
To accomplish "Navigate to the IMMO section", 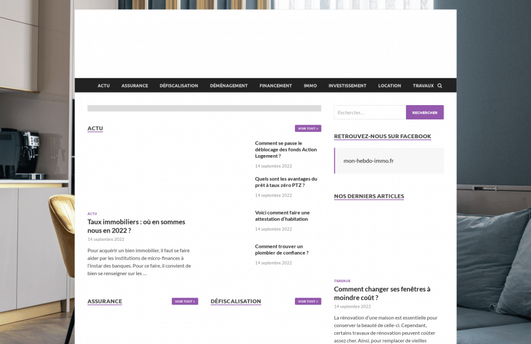I will [x=310, y=86].
